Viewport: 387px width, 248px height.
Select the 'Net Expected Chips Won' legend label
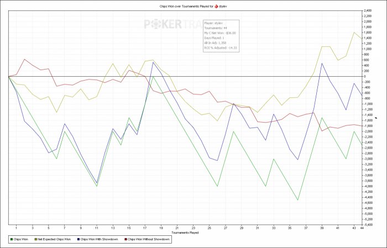(54, 239)
